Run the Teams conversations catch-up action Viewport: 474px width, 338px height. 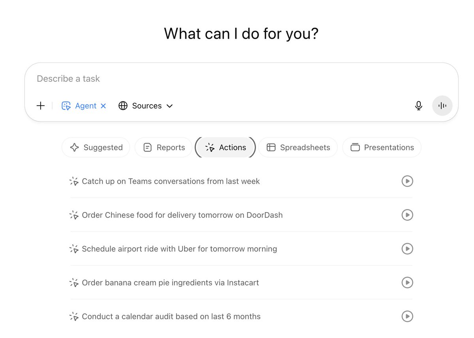[407, 181]
